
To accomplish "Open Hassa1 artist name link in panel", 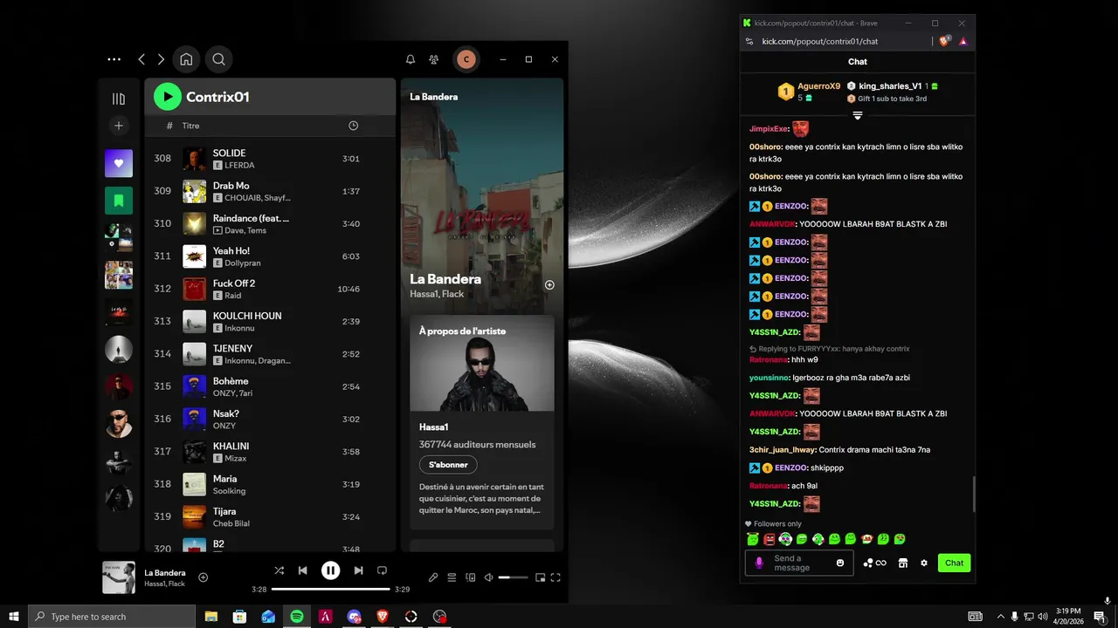I will coord(433,427).
